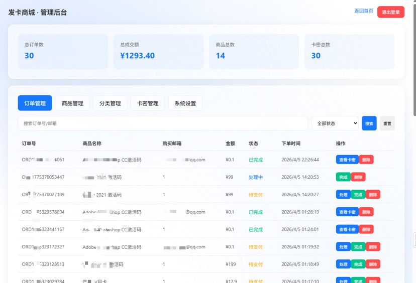Click the blue 搜索 button
Viewport: 416px width, 283px height.
coord(369,123)
